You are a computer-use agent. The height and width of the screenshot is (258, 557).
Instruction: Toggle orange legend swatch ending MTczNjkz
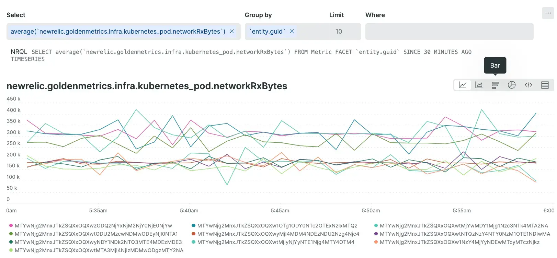(376, 242)
